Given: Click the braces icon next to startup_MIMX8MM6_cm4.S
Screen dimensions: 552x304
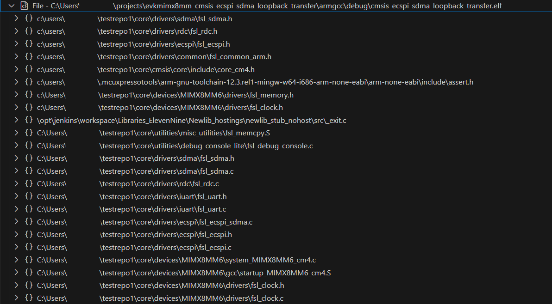Looking at the screenshot, I should (29, 273).
